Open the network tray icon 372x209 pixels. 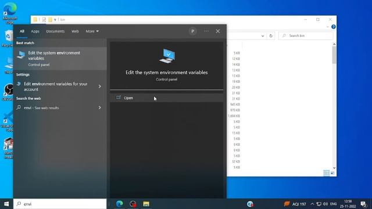click(319, 204)
